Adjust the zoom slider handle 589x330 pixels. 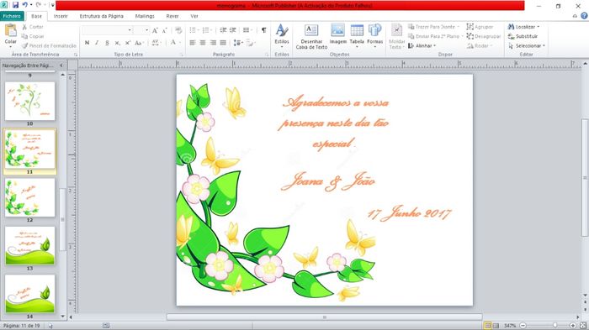click(x=555, y=326)
